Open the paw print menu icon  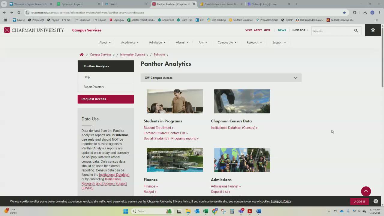click(373, 30)
